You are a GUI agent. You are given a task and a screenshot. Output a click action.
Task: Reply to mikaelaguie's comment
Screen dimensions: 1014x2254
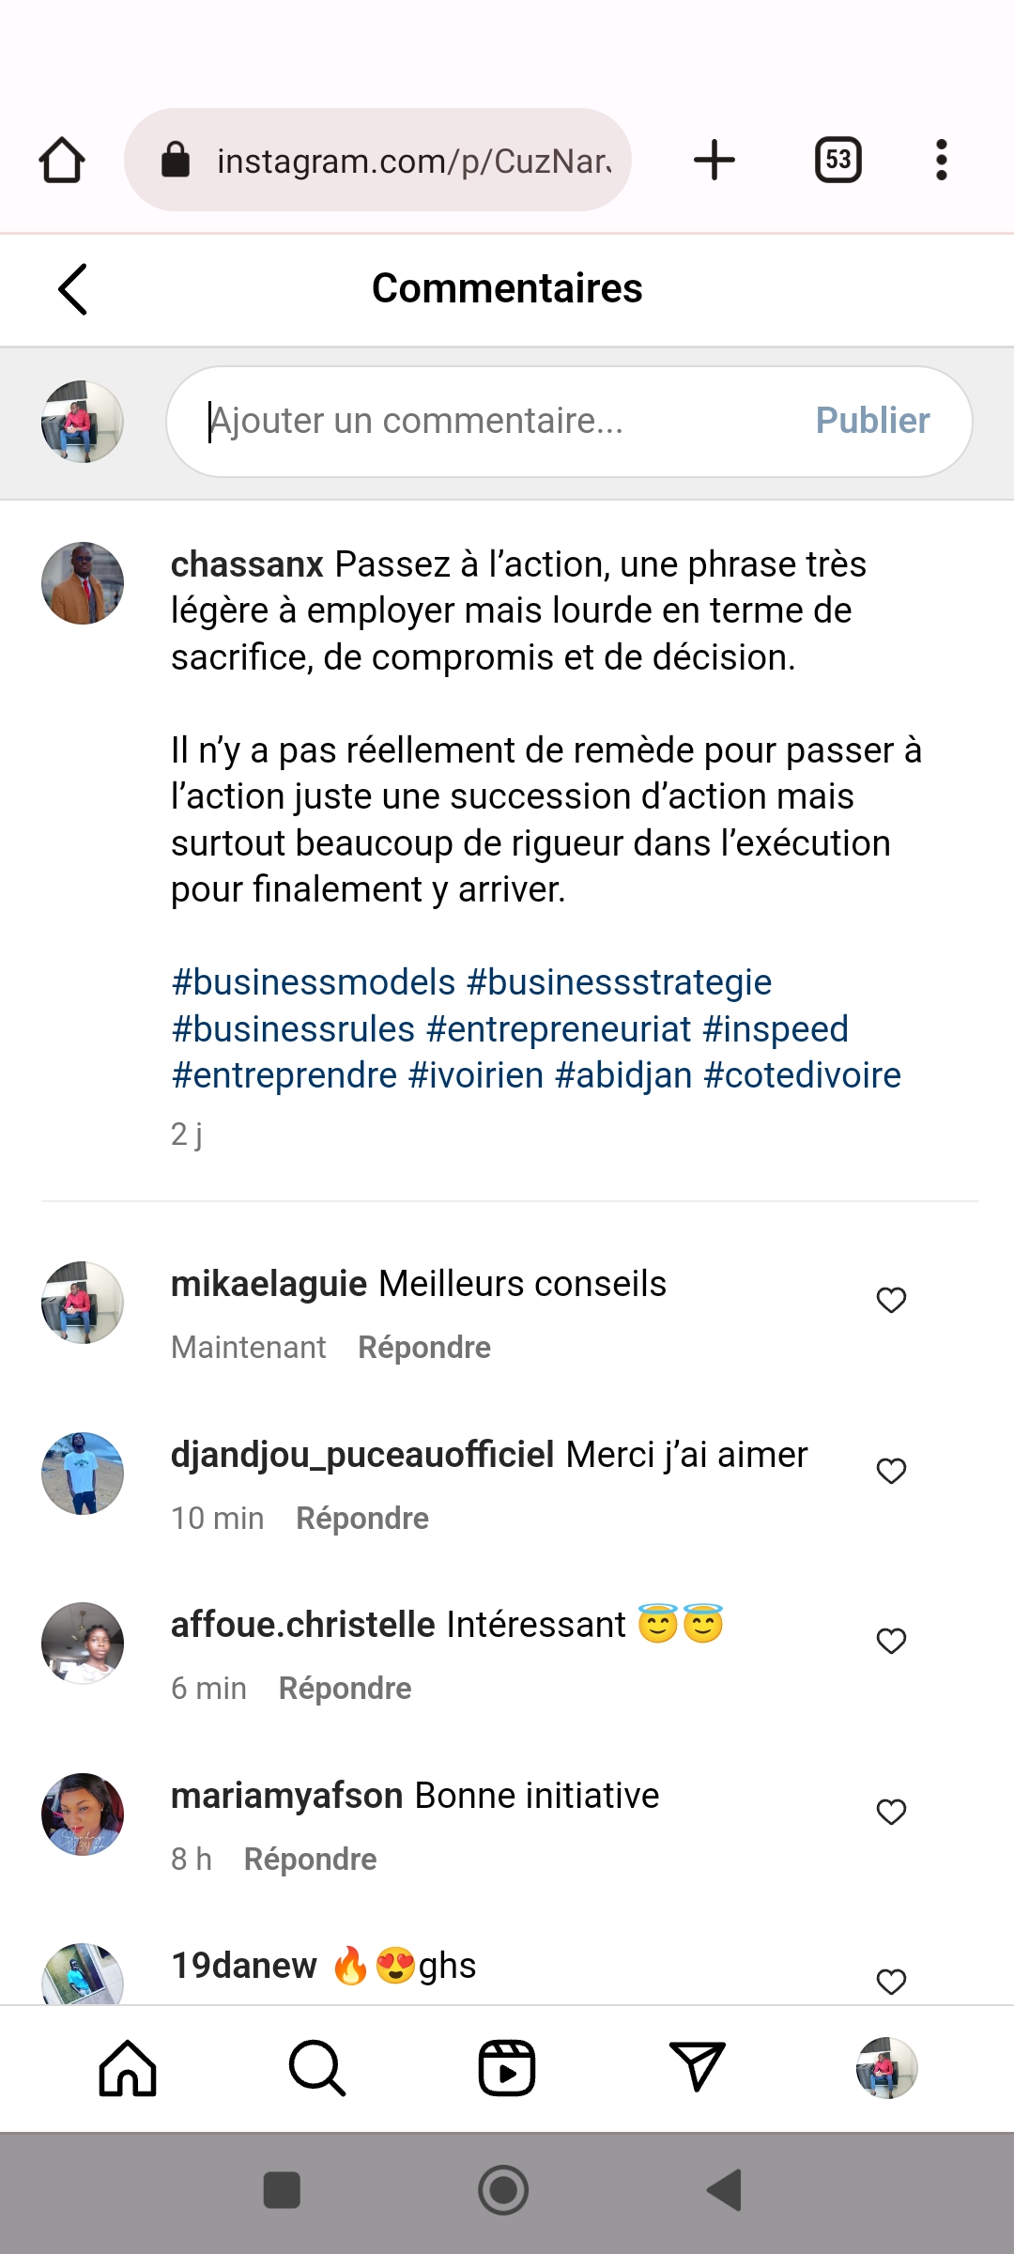[424, 1348]
